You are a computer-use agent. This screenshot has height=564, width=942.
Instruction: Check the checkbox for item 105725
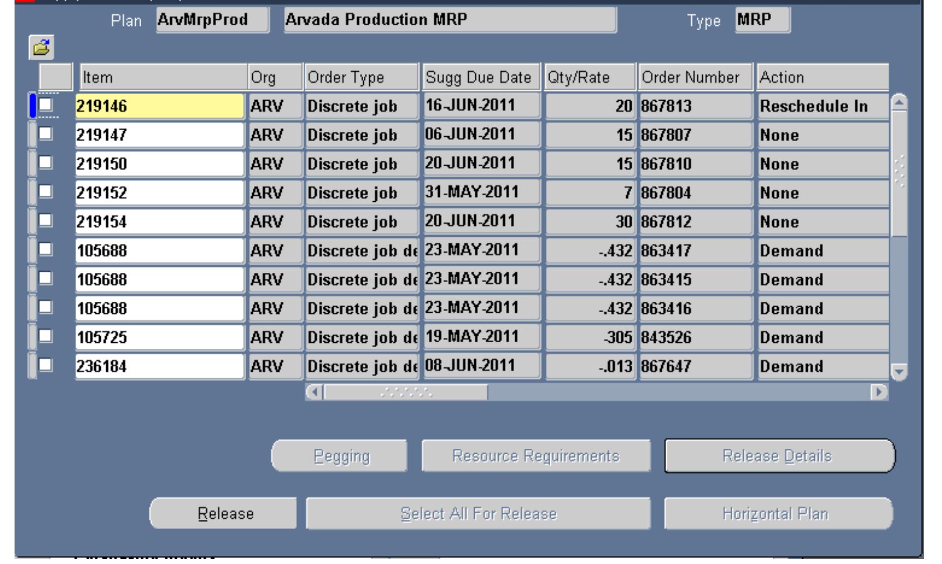click(x=46, y=336)
